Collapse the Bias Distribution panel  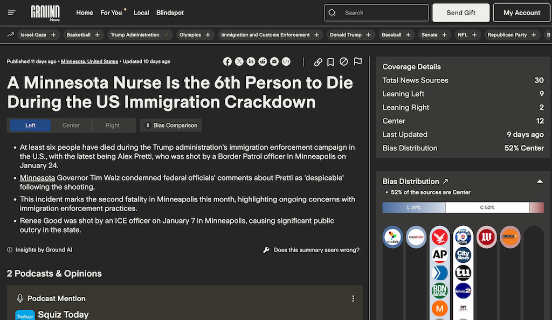point(539,182)
